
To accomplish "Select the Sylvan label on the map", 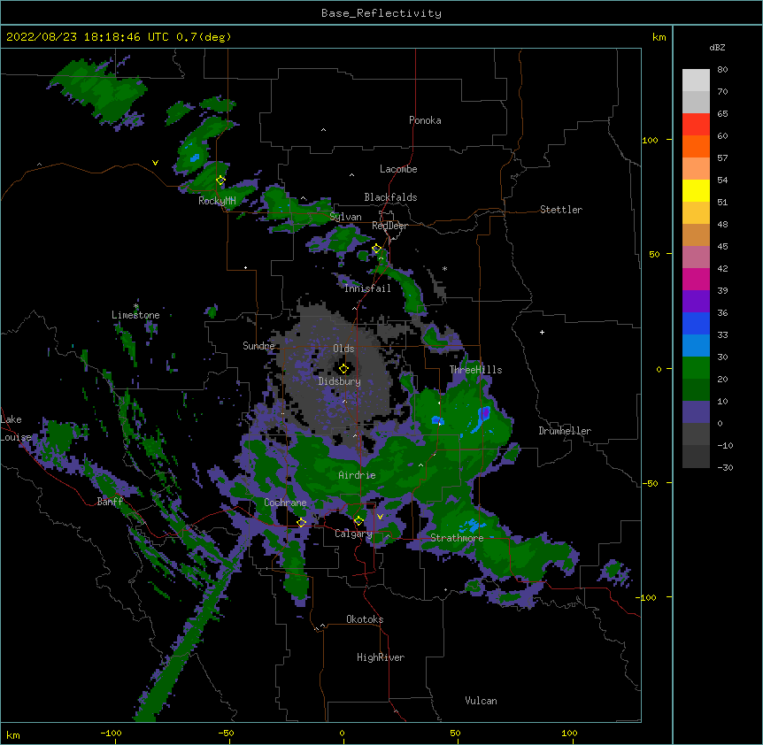I will (345, 217).
